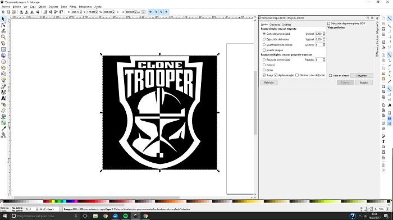The height and width of the screenshot is (220, 393).
Task: Open the Archivo menu
Action: 6,7
